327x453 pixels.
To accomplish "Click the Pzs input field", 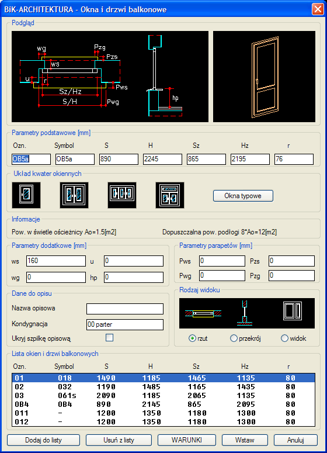I will 291,261.
